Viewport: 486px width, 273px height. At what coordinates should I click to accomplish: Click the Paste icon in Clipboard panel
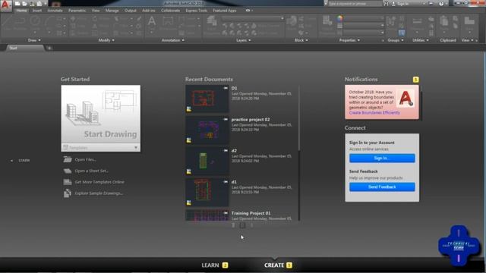click(x=444, y=24)
